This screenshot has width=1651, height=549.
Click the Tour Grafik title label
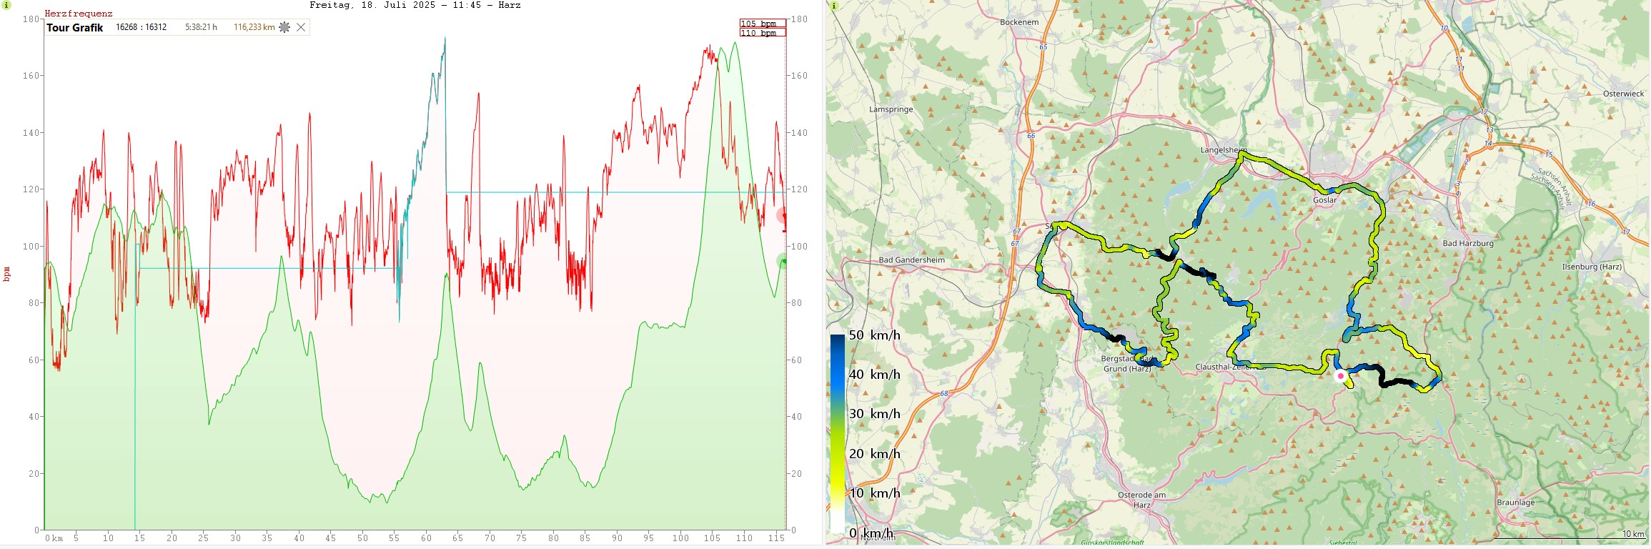(x=75, y=28)
